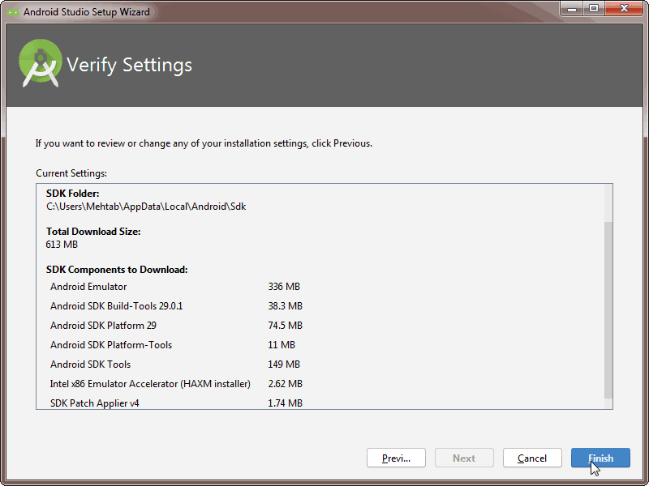
Task: Select 'Android SDK Platform 29' row
Action: pos(176,326)
